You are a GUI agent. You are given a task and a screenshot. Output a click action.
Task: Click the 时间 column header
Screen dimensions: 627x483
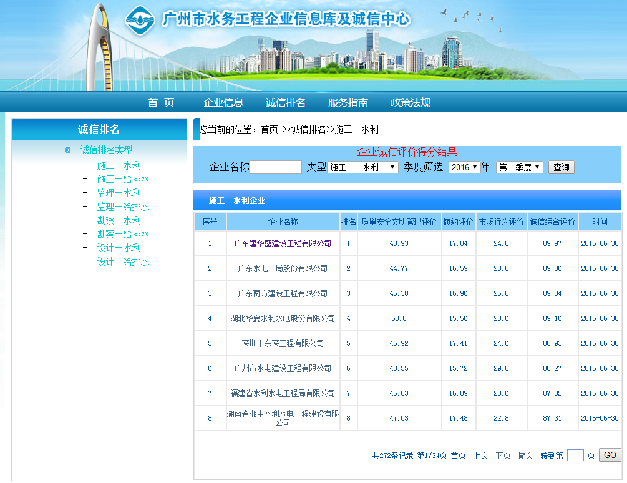click(600, 222)
